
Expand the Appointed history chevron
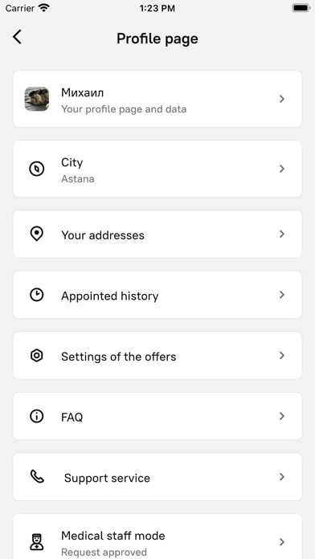pos(282,295)
